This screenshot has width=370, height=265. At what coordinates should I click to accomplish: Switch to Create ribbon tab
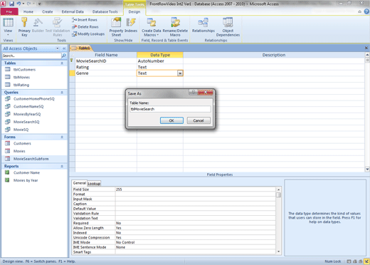48,11
